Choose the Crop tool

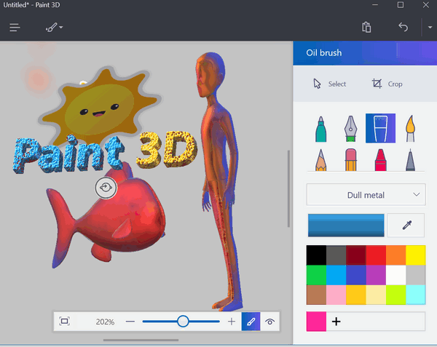pyautogui.click(x=387, y=84)
